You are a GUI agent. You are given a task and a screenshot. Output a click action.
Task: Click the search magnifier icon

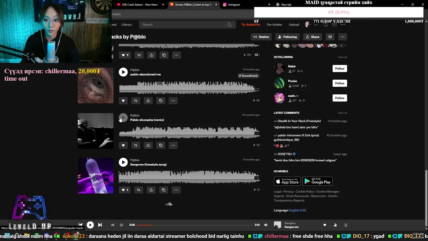[x=229, y=24]
